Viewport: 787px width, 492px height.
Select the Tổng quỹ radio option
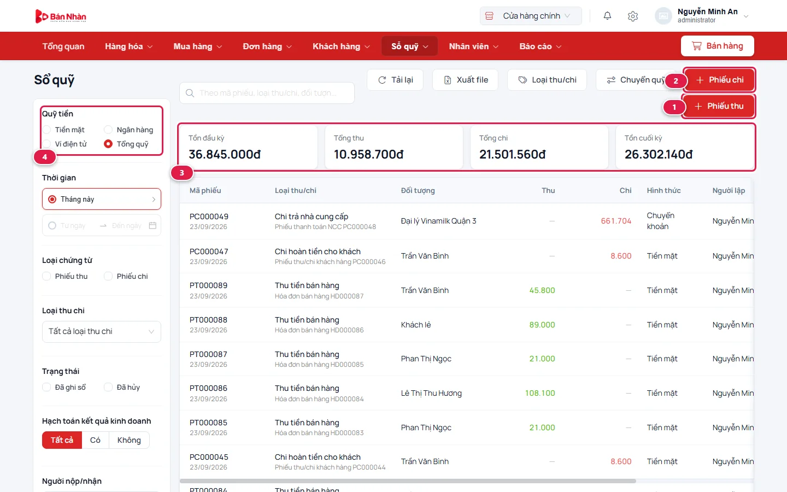click(108, 144)
